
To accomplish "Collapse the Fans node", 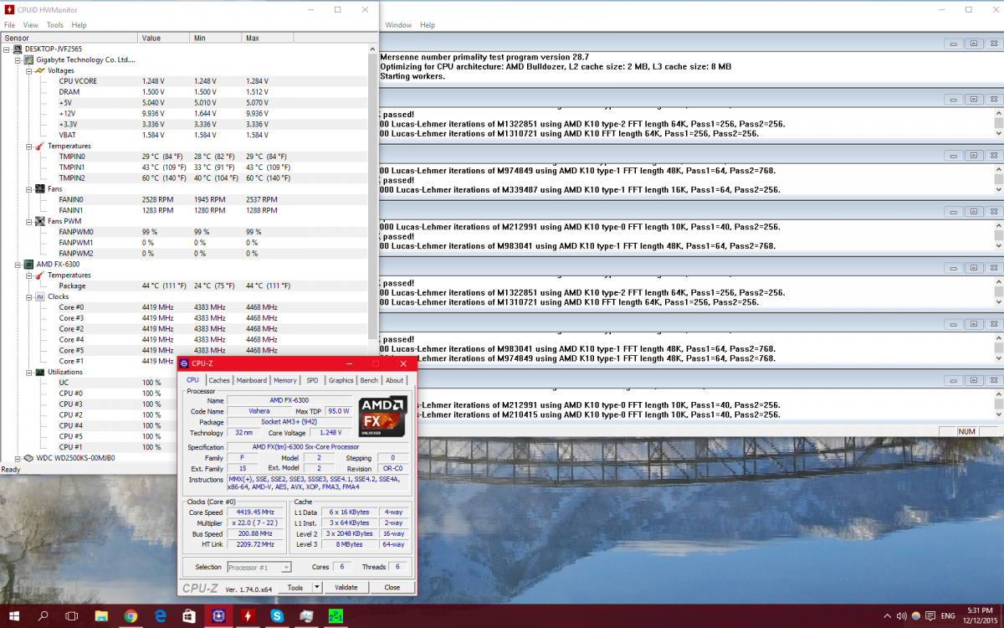I will coord(28,188).
